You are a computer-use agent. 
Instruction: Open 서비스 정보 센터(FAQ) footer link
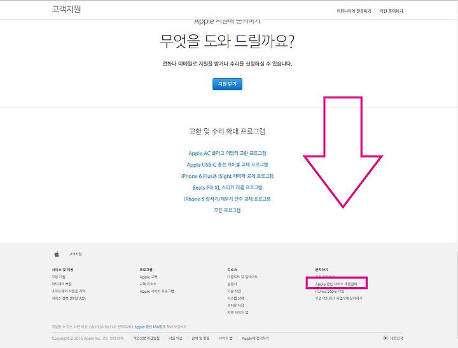69,298
